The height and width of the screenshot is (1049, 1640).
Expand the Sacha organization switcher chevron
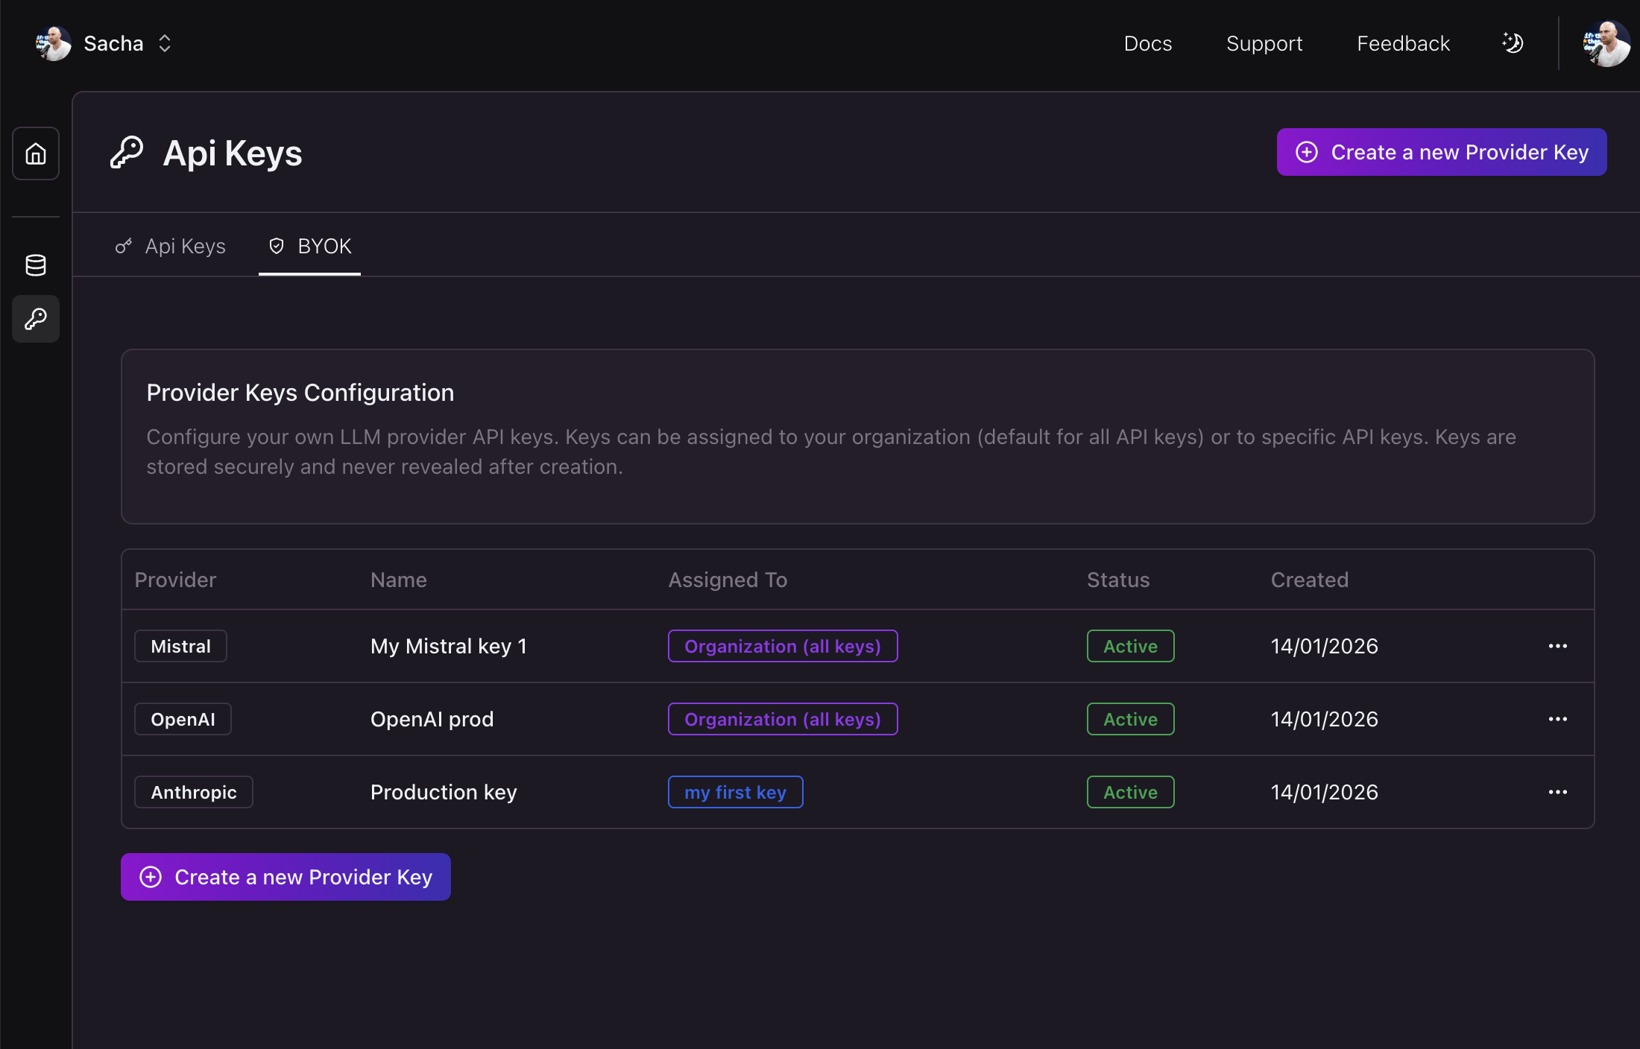point(165,44)
